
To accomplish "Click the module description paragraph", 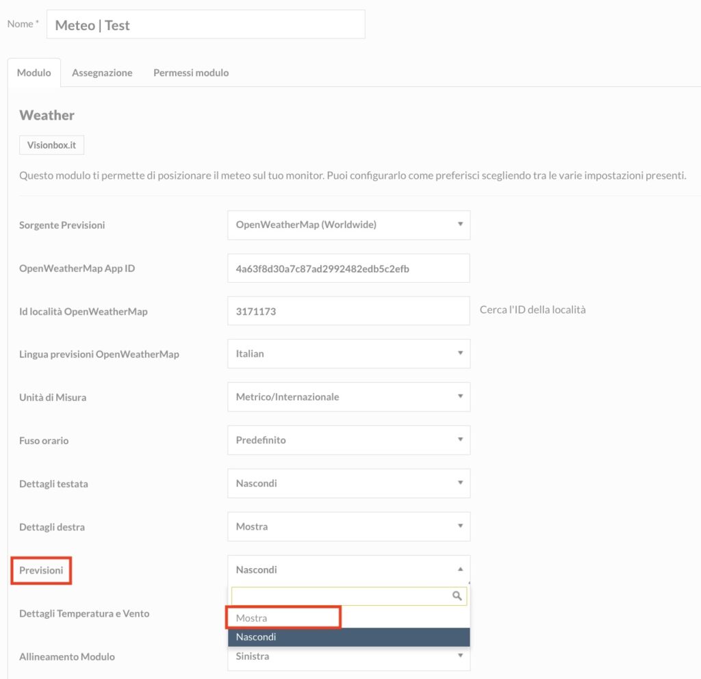I will click(353, 175).
